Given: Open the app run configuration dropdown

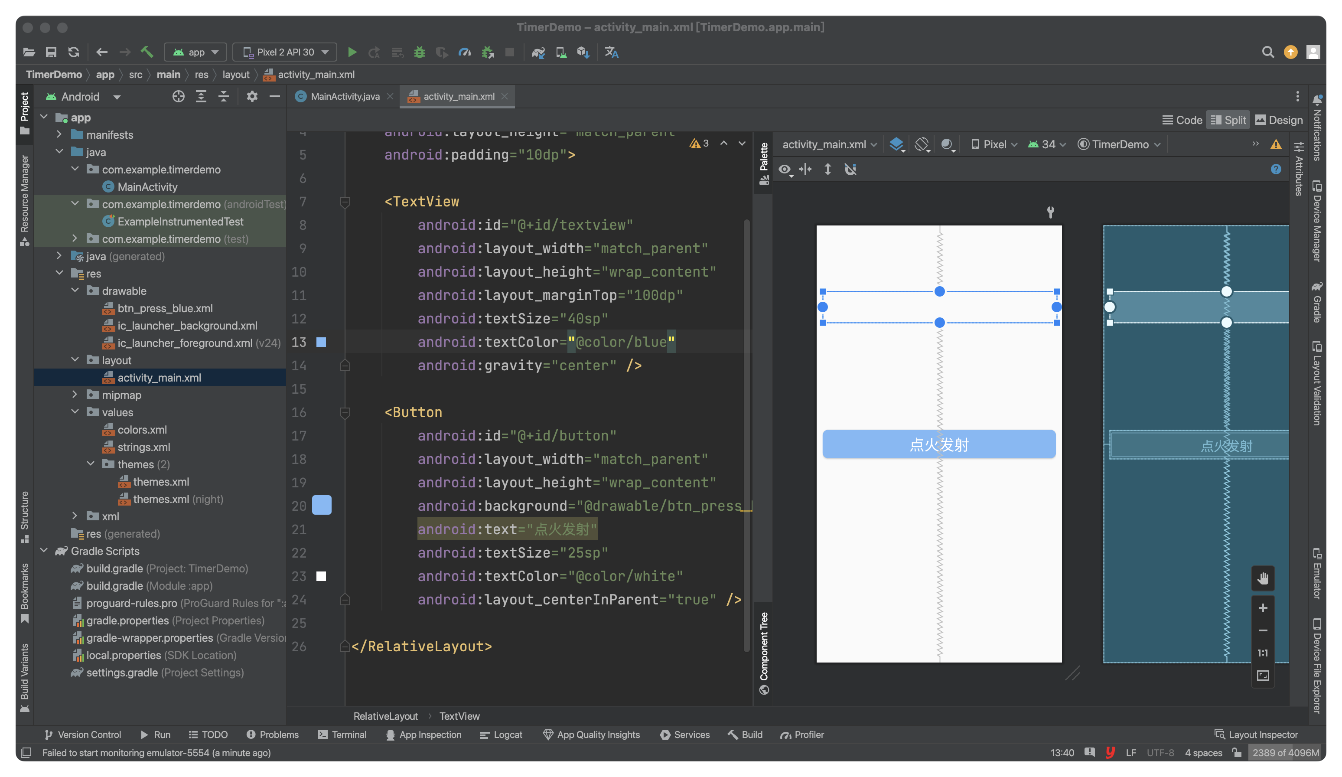Looking at the screenshot, I should coord(195,52).
